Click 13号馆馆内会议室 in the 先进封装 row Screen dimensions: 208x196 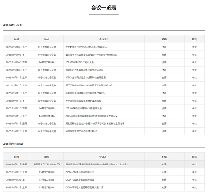[47, 47]
